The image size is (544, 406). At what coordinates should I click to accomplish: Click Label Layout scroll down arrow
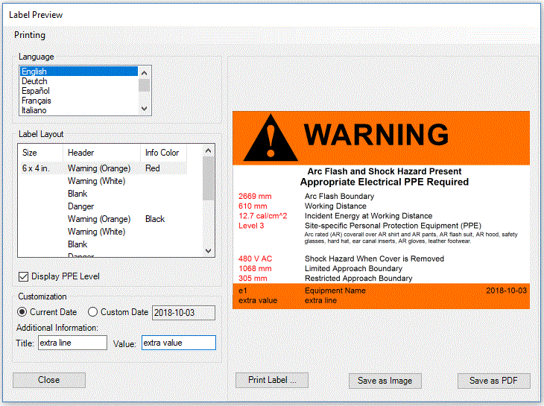(x=208, y=250)
